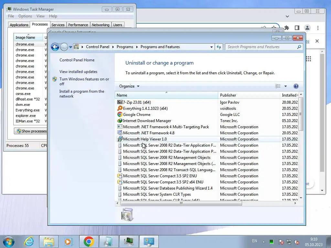Click the Microsoft Help Viewer 1.0 icon
Screen dimensions: 331x248
coord(120,139)
